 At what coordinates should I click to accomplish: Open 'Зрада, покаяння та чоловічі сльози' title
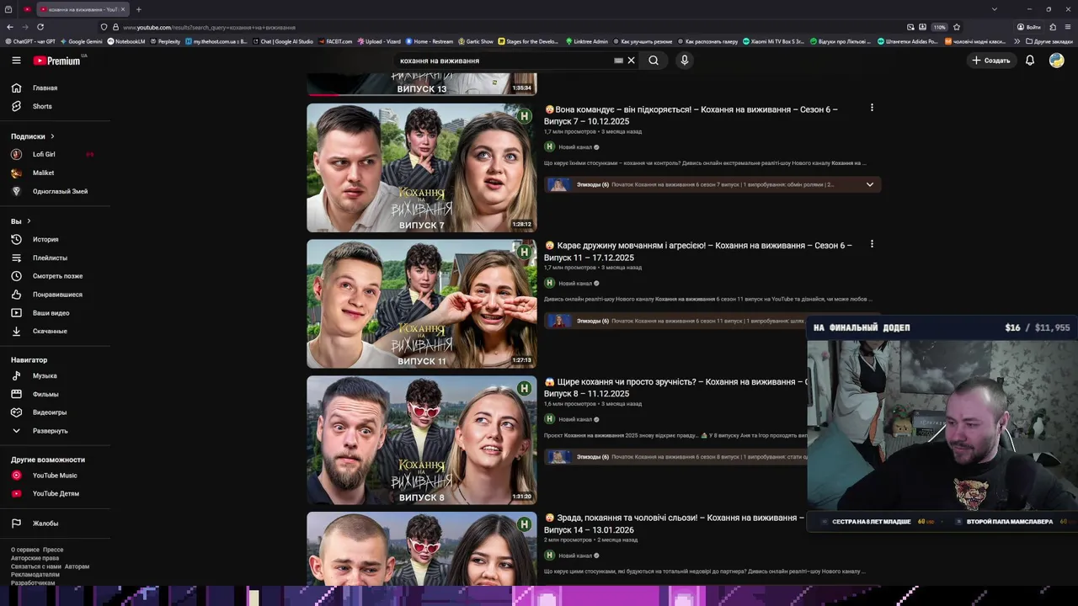pos(675,524)
